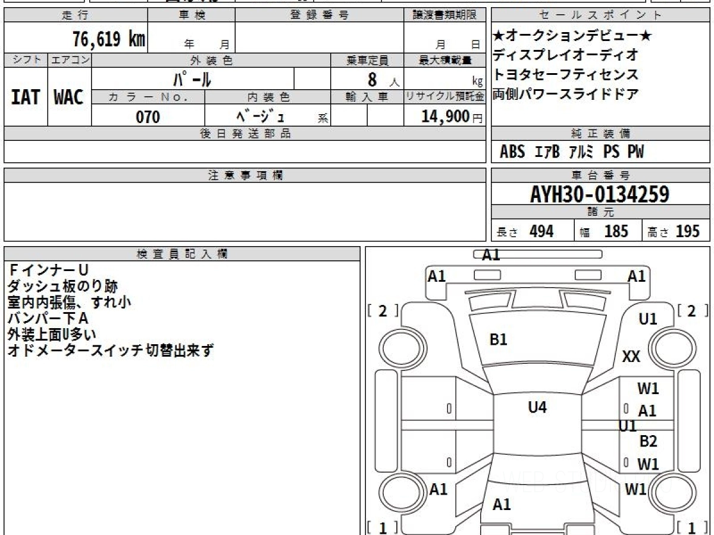This screenshot has width=714, height=535.
Task: Click the B1 mark on the hood
Action: click(498, 340)
